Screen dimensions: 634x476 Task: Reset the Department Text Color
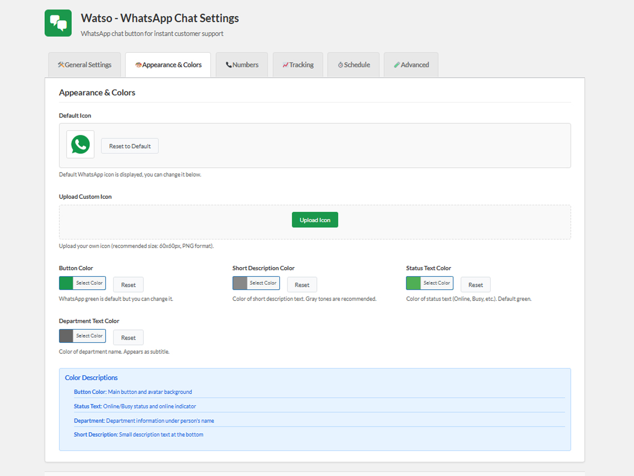128,337
